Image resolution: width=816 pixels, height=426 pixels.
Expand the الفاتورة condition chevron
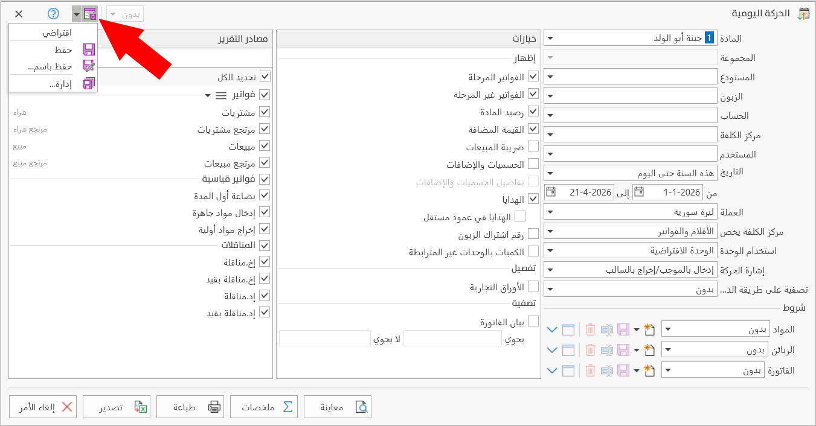552,370
